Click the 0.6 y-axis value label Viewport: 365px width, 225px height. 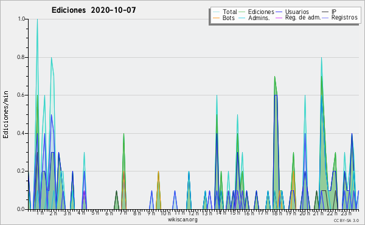[21, 95]
